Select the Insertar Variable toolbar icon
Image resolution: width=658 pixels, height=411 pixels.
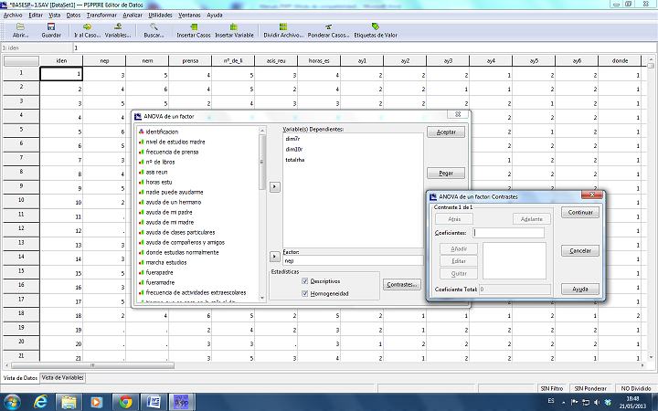click(234, 31)
